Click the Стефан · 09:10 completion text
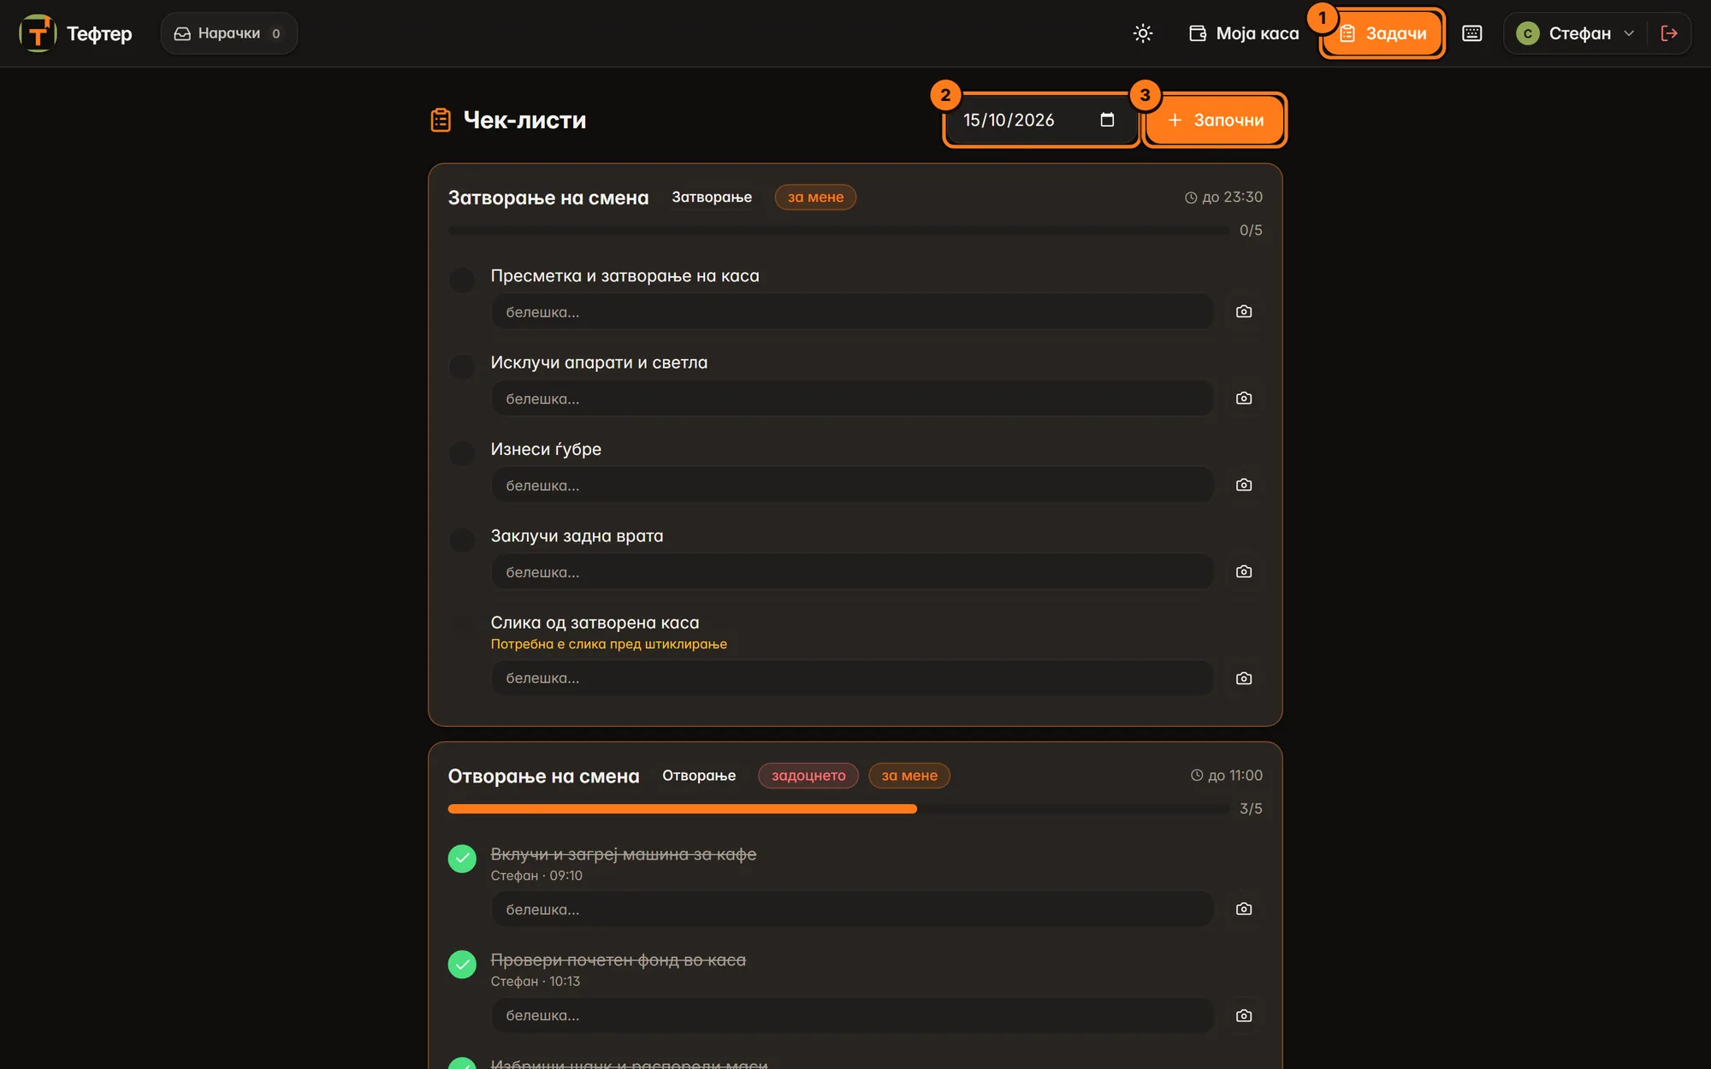The image size is (1711, 1069). click(536, 876)
